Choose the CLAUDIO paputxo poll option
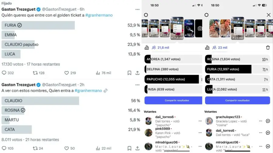This screenshot has width=273, height=153. (19, 44)
